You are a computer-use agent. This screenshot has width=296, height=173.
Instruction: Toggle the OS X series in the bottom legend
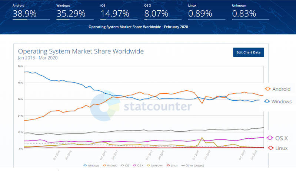coord(140,166)
